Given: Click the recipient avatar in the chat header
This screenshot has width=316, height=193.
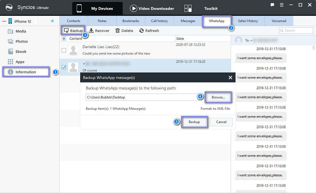Looking at the screenshot, I should click(239, 40).
